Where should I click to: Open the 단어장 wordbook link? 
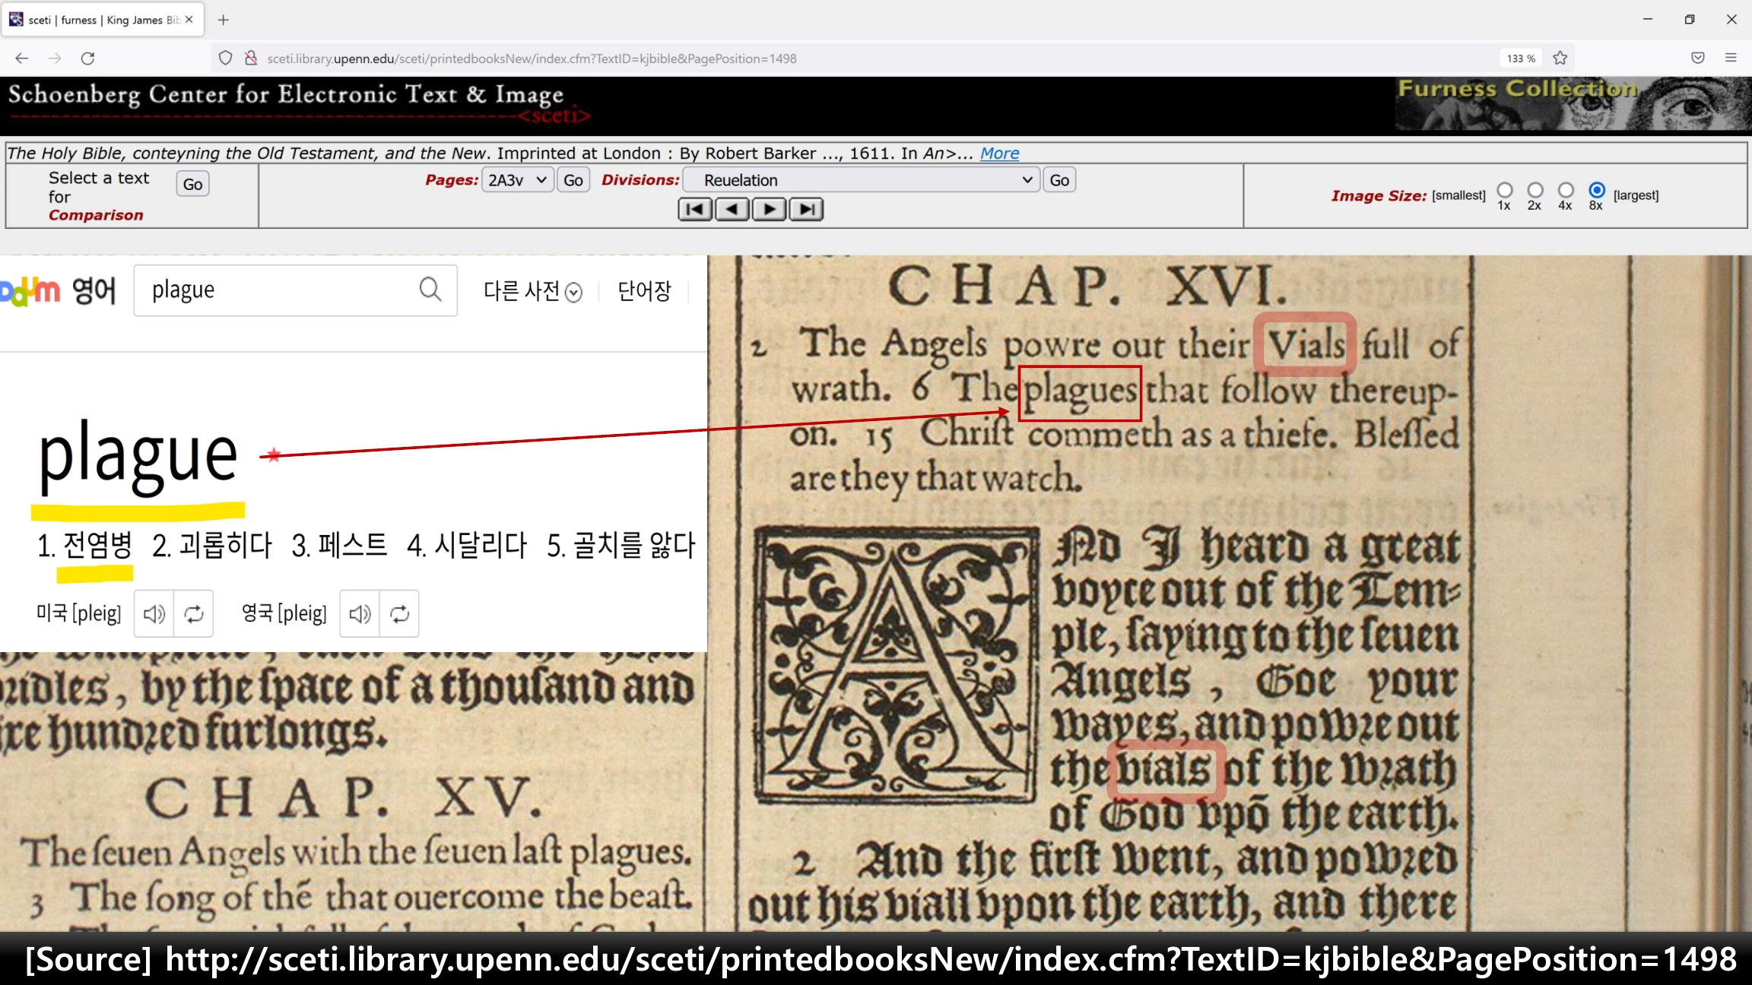click(x=644, y=291)
